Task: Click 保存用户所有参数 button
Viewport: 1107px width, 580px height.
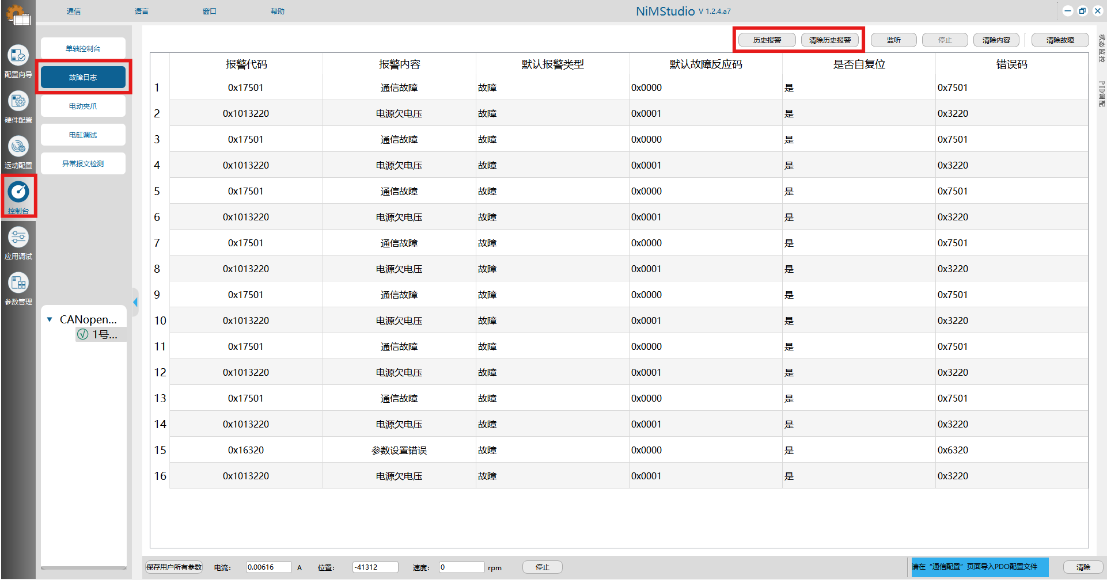Action: click(x=174, y=567)
